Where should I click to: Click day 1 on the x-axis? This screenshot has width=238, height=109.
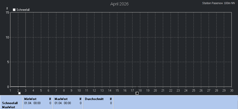(10, 90)
